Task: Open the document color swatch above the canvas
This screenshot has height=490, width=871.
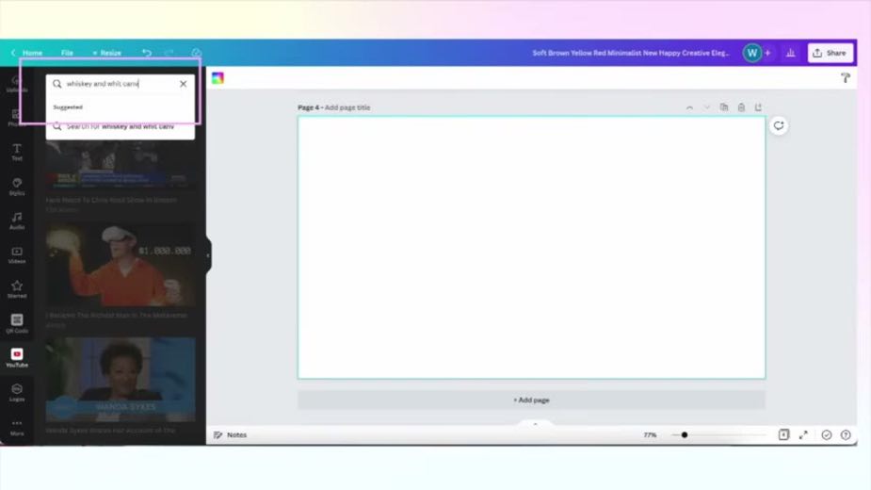Action: [218, 78]
